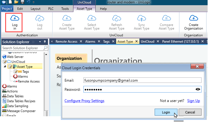This screenshot has height=122, width=214.
Task: Switch to Asset Type ribbon tab
Action: (84, 9)
